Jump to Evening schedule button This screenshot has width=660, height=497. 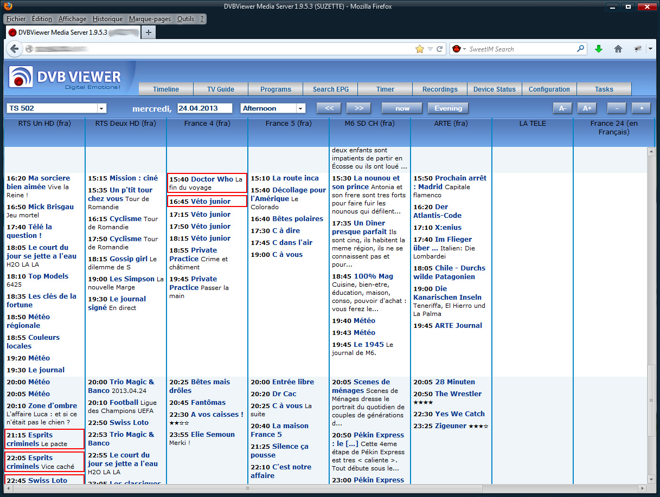point(448,108)
